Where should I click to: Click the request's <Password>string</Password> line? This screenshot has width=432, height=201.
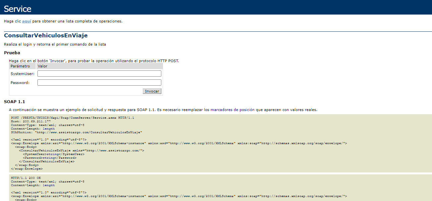[50, 158]
